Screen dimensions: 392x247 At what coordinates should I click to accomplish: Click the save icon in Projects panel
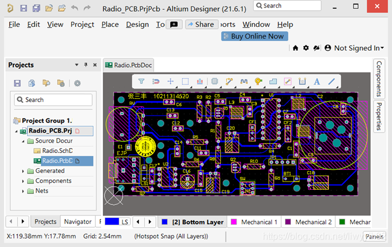(17, 84)
